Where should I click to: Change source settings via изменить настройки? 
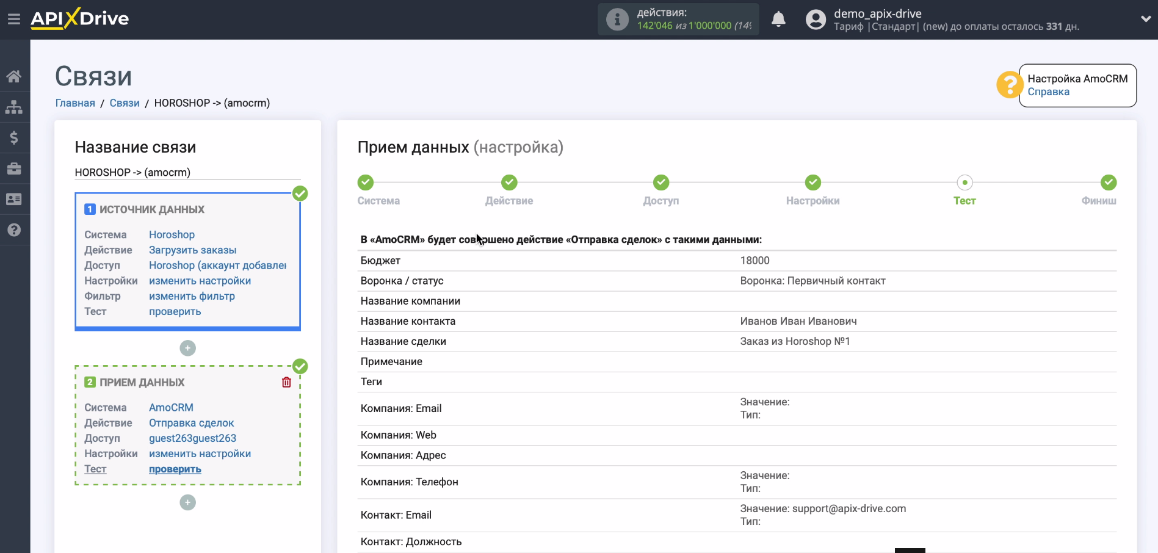(200, 281)
